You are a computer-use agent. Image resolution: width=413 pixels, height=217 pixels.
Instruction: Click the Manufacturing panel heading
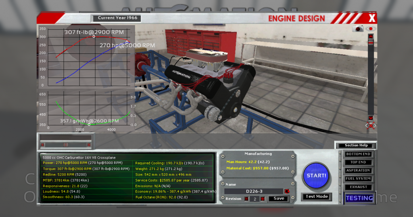[258, 154]
